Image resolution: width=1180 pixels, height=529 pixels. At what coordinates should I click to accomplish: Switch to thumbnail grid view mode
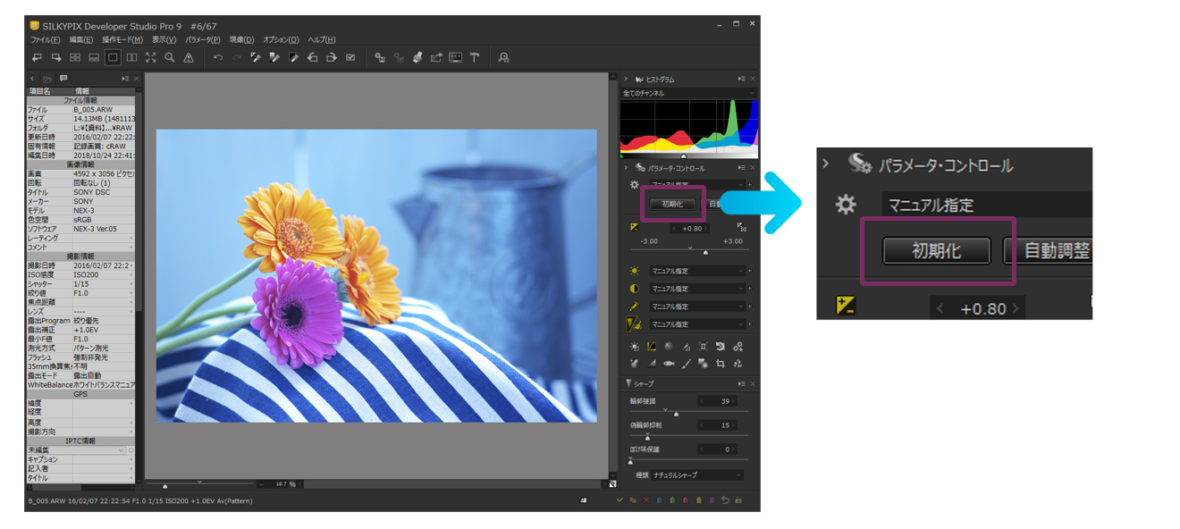click(75, 57)
